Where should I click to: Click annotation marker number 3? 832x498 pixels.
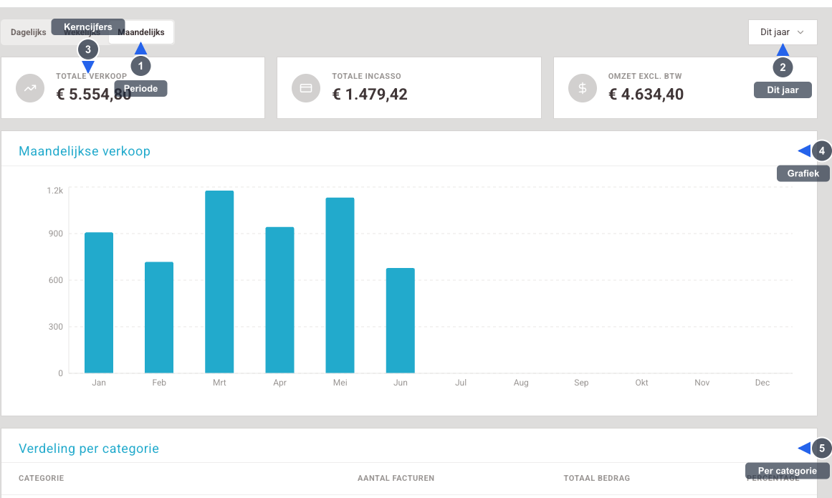(x=88, y=49)
